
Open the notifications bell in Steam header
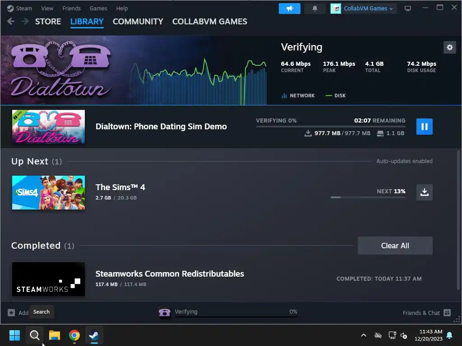[314, 9]
